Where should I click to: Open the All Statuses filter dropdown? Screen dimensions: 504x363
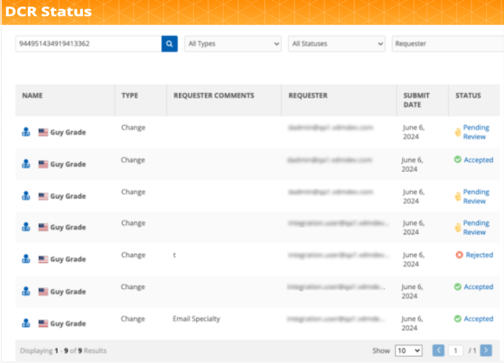pos(337,44)
